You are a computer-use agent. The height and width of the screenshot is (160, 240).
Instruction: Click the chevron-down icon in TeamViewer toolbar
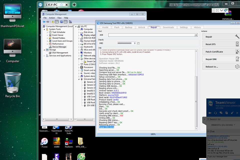(221, 10)
